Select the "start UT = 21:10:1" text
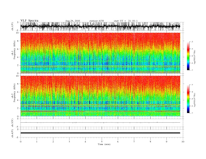The height and width of the screenshot is (159, 206). pyautogui.click(x=126, y=21)
